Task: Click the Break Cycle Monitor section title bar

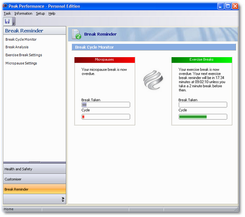Action: click(x=154, y=47)
